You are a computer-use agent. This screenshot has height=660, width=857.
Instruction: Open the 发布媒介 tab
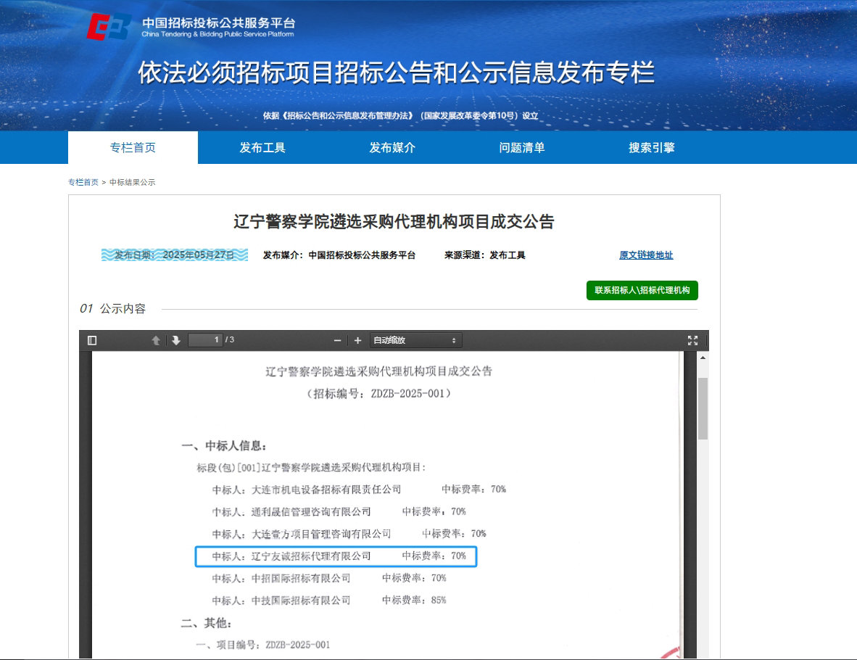coord(392,148)
